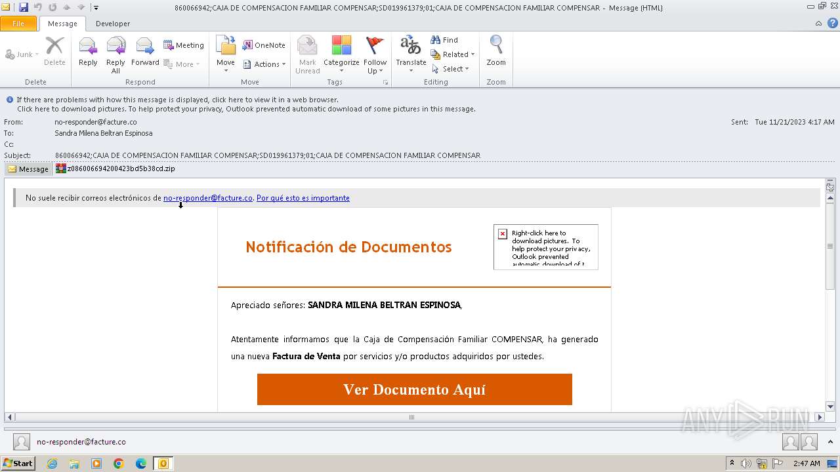Click the Reply All icon
840x472 pixels.
[x=115, y=54]
